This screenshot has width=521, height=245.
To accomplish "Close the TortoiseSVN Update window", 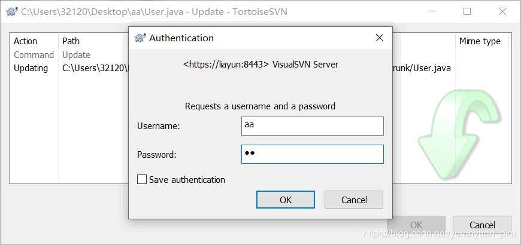I will pyautogui.click(x=502, y=11).
